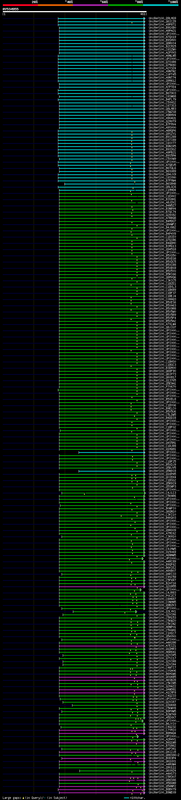Select the UniRef100_B5R166 label

[x=162, y=274]
